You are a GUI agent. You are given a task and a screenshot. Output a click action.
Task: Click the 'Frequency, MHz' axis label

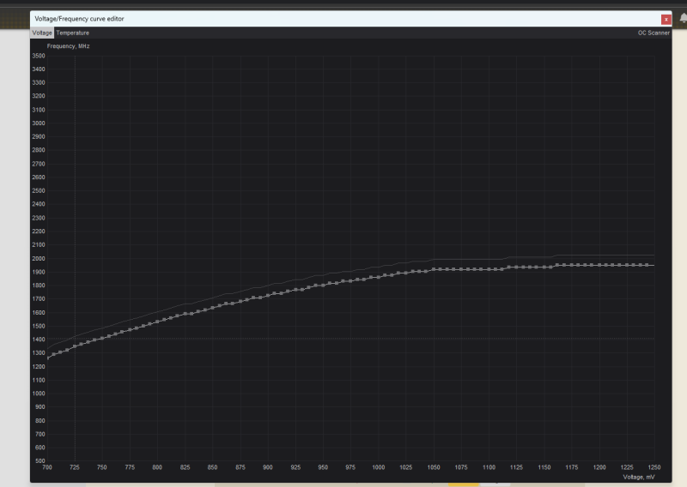pyautogui.click(x=69, y=46)
